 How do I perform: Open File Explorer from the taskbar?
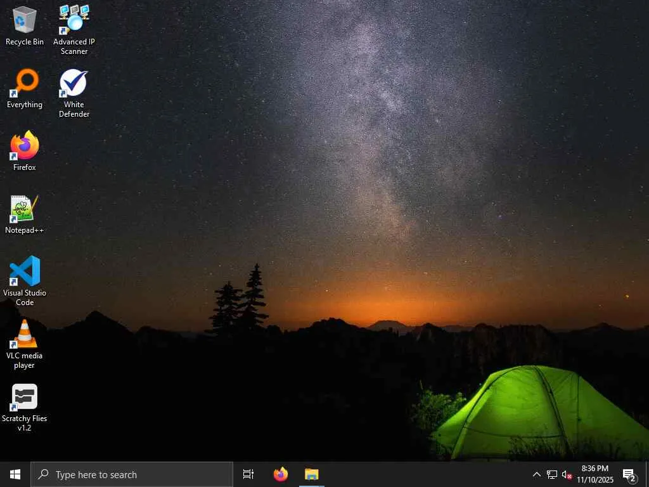tap(312, 474)
